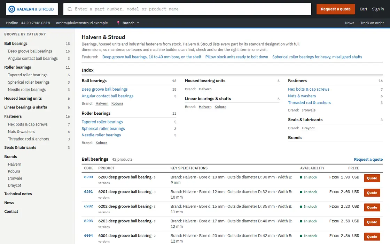Viewport: 390px width, 244px height.
Task: Click the price From 2.50 USD
Action: click(x=344, y=221)
